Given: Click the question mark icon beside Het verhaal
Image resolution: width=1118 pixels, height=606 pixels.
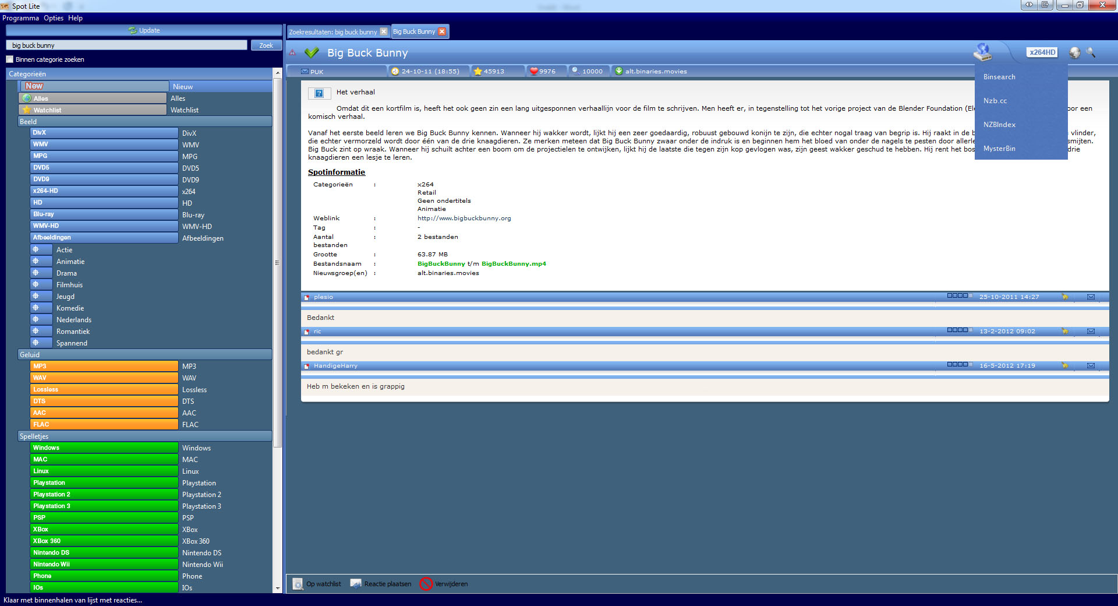Looking at the screenshot, I should coord(319,93).
